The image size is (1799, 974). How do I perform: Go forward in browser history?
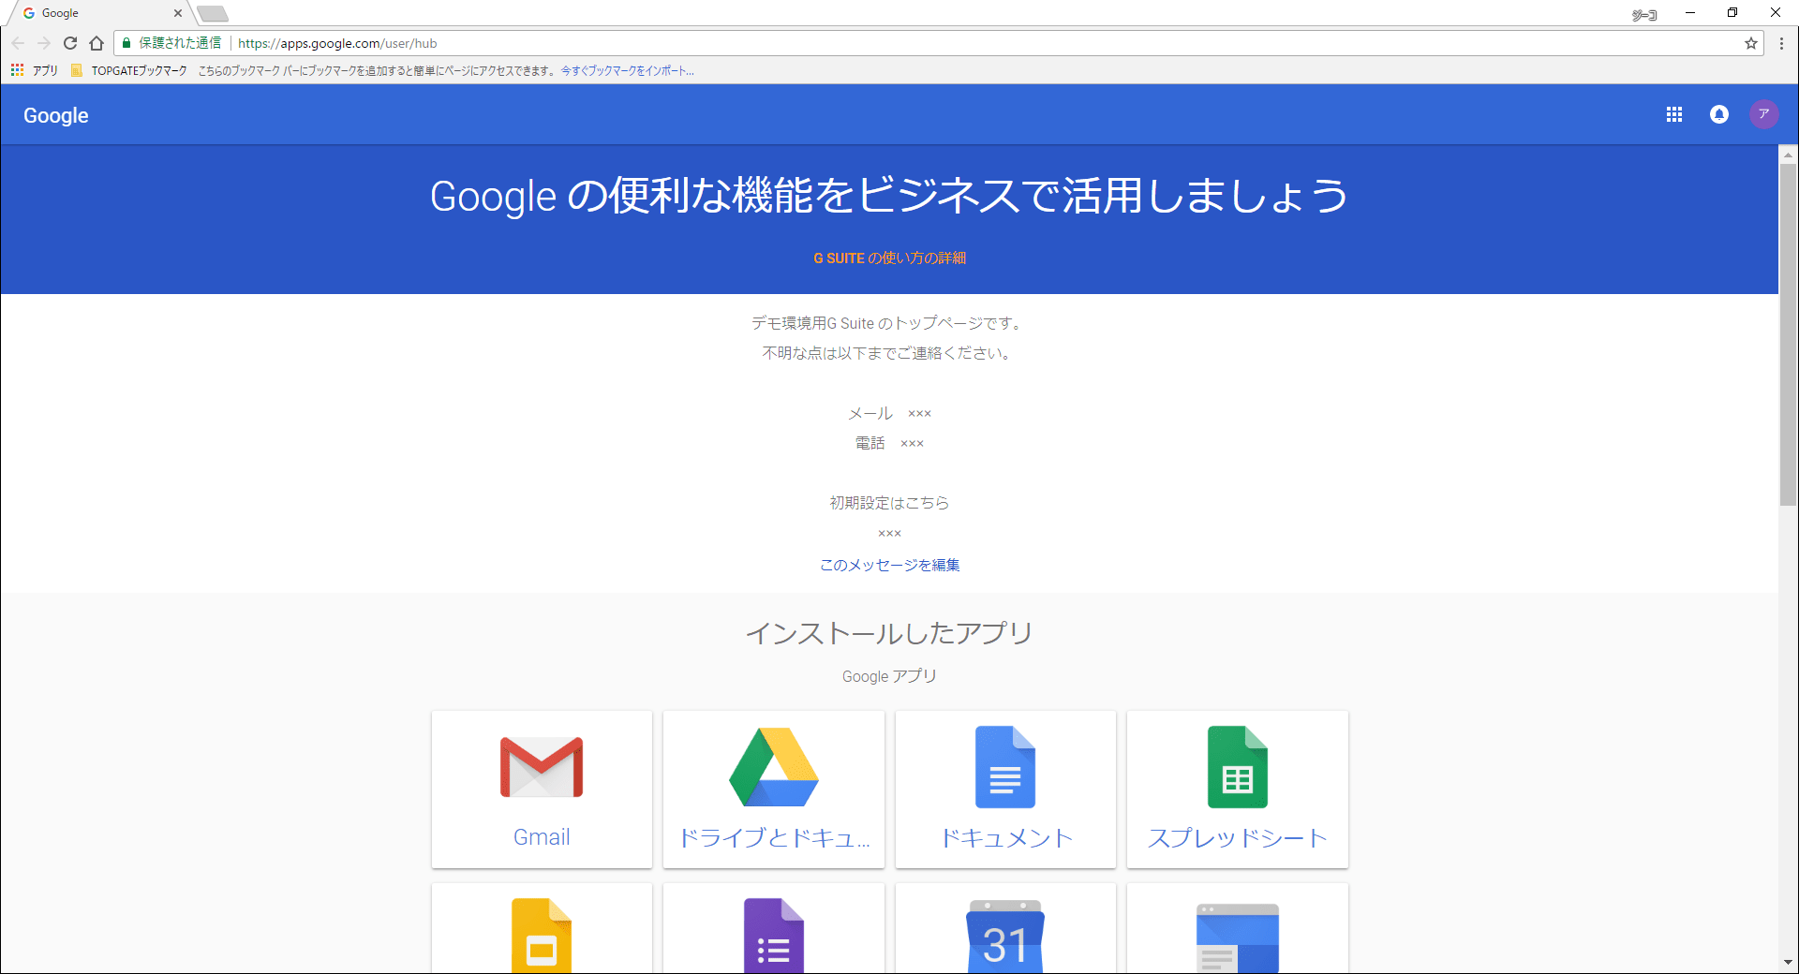[x=44, y=43]
